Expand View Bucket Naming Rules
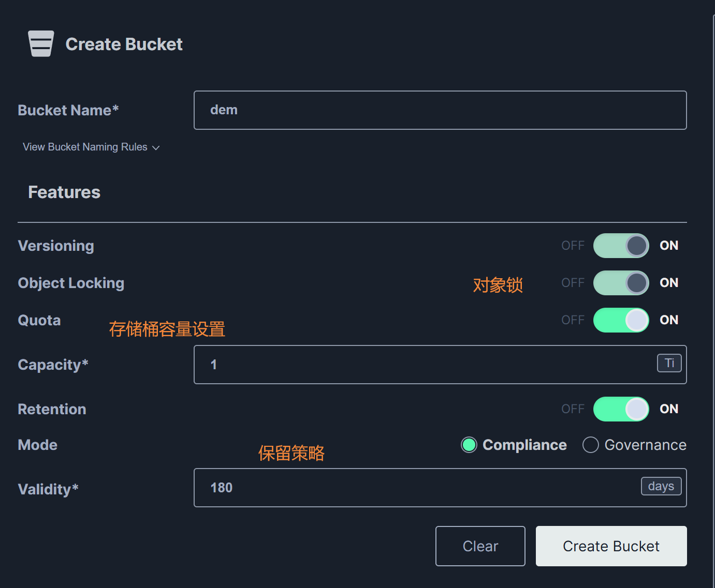Viewport: 715px width, 588px height. coord(85,147)
